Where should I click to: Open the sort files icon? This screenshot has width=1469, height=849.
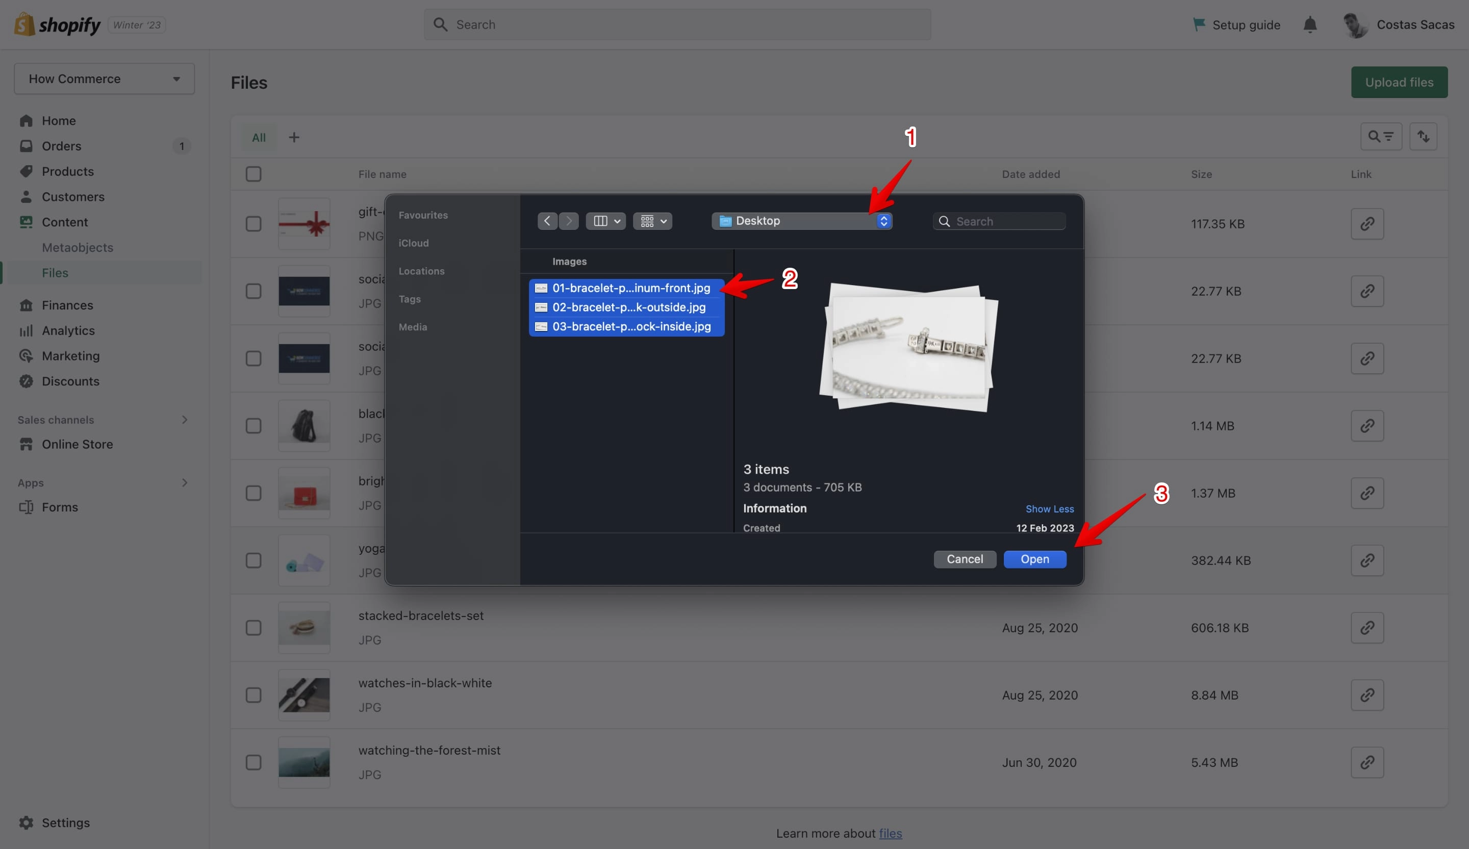click(1423, 136)
